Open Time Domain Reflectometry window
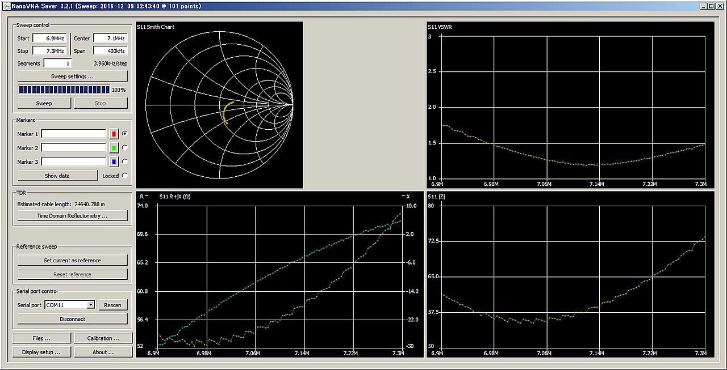The height and width of the screenshot is (370, 727). [73, 215]
